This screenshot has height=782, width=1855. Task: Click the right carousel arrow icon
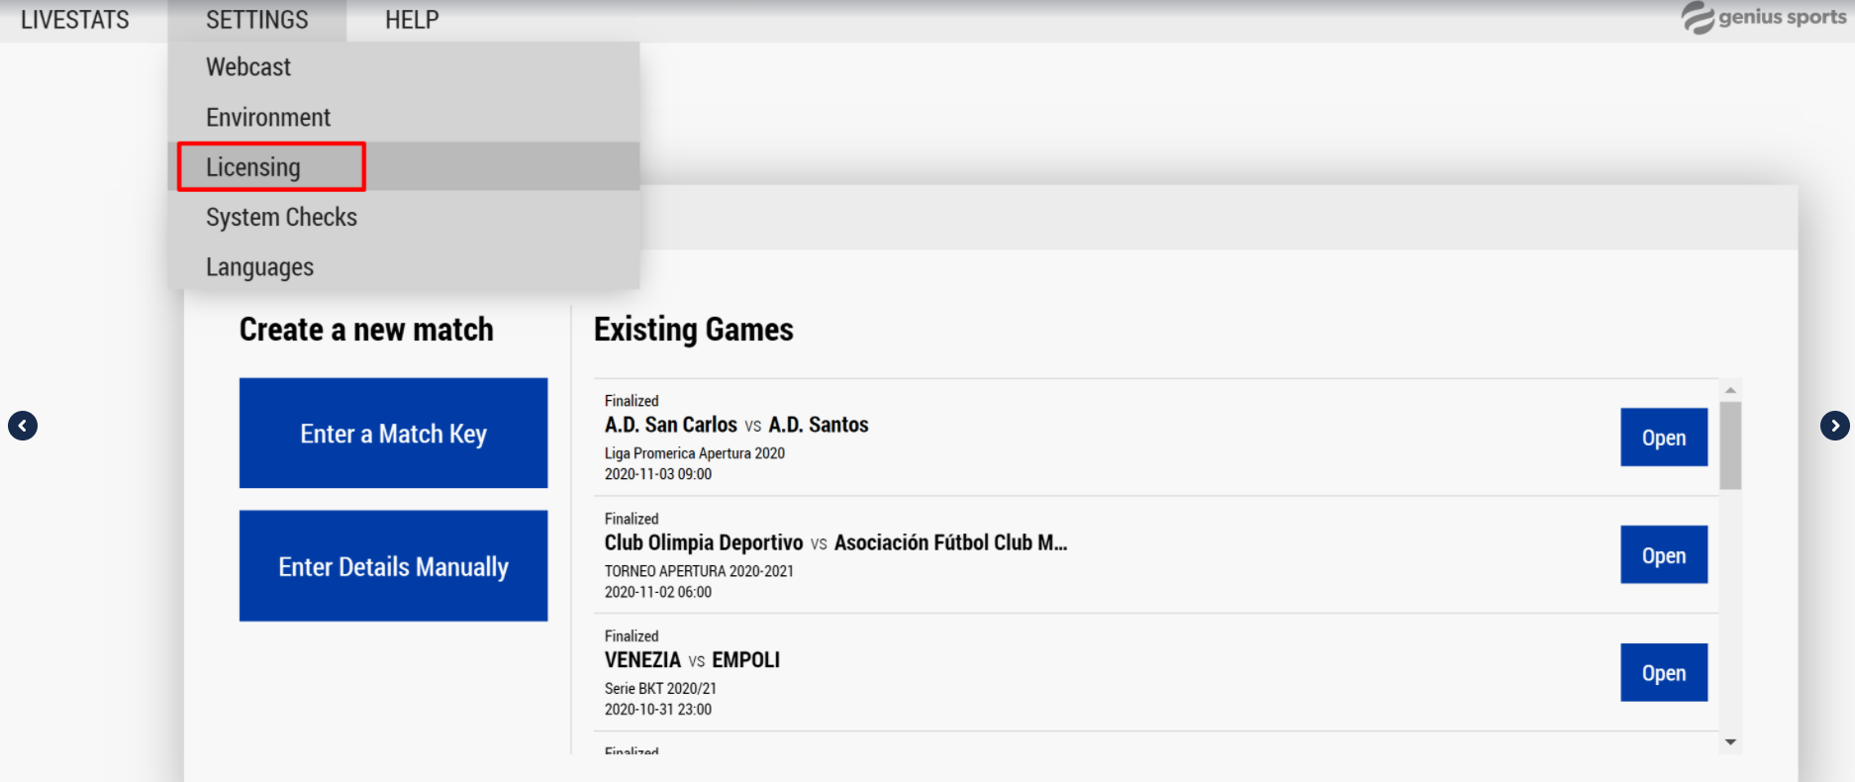tap(1834, 426)
